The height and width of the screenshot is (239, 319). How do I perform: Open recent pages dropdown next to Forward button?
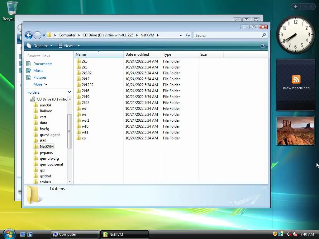coord(44,35)
